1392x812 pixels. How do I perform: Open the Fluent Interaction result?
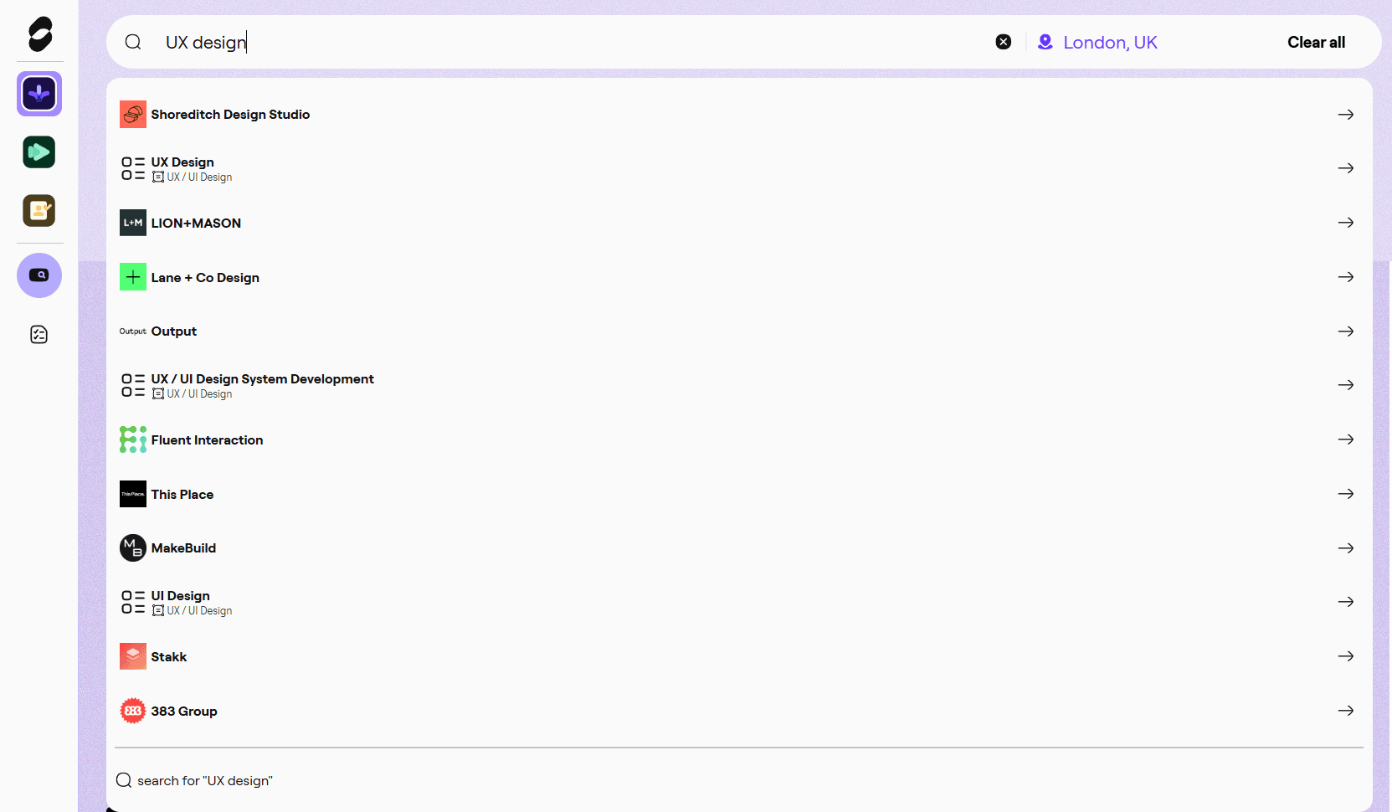[x=207, y=440]
